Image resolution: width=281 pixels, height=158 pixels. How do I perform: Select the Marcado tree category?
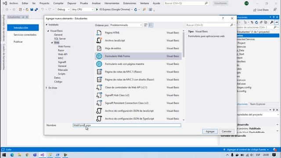63,70
